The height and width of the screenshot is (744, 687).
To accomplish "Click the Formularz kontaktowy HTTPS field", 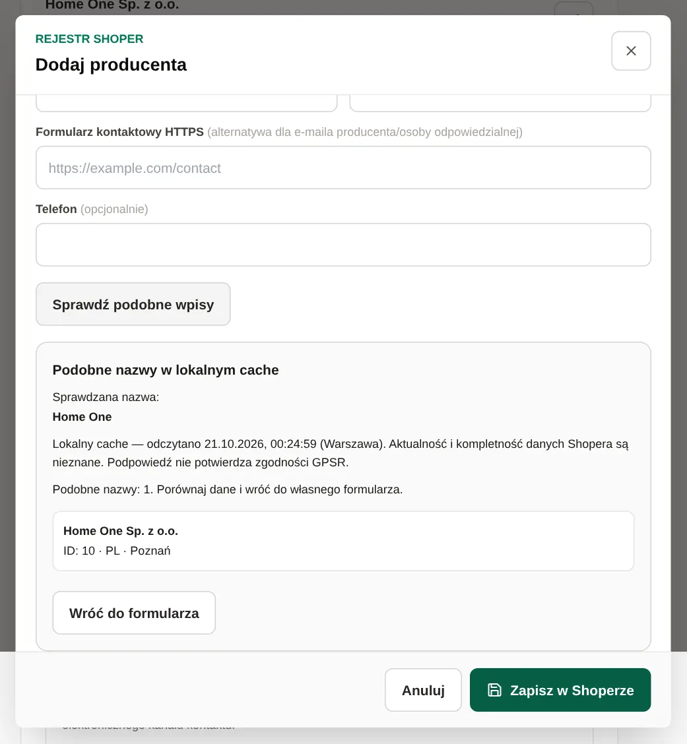I will 343,168.
